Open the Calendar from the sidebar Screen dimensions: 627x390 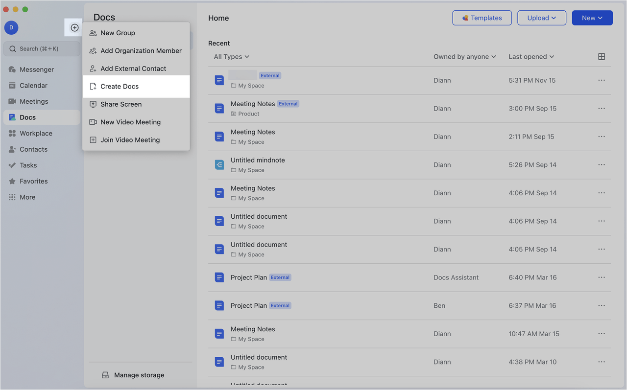tap(34, 85)
